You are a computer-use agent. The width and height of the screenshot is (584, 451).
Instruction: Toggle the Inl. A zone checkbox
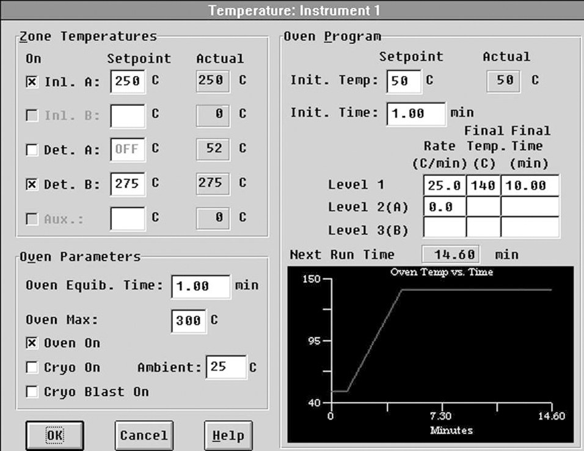pos(32,82)
